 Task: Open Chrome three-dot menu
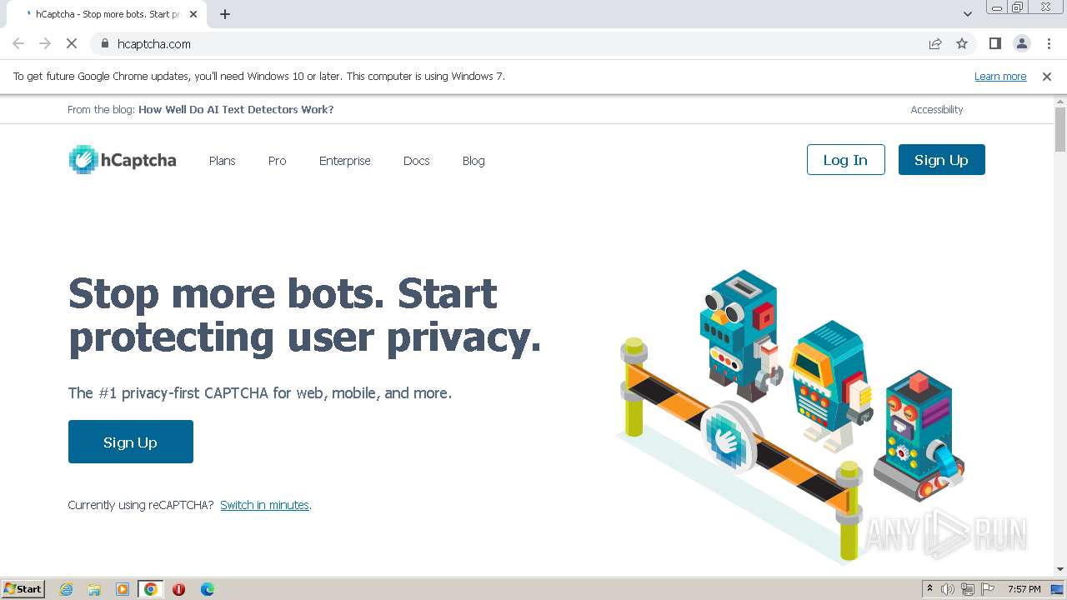tap(1049, 43)
